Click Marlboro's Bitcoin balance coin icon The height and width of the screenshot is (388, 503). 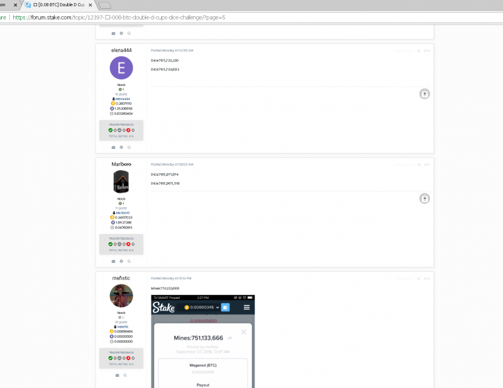(113, 218)
